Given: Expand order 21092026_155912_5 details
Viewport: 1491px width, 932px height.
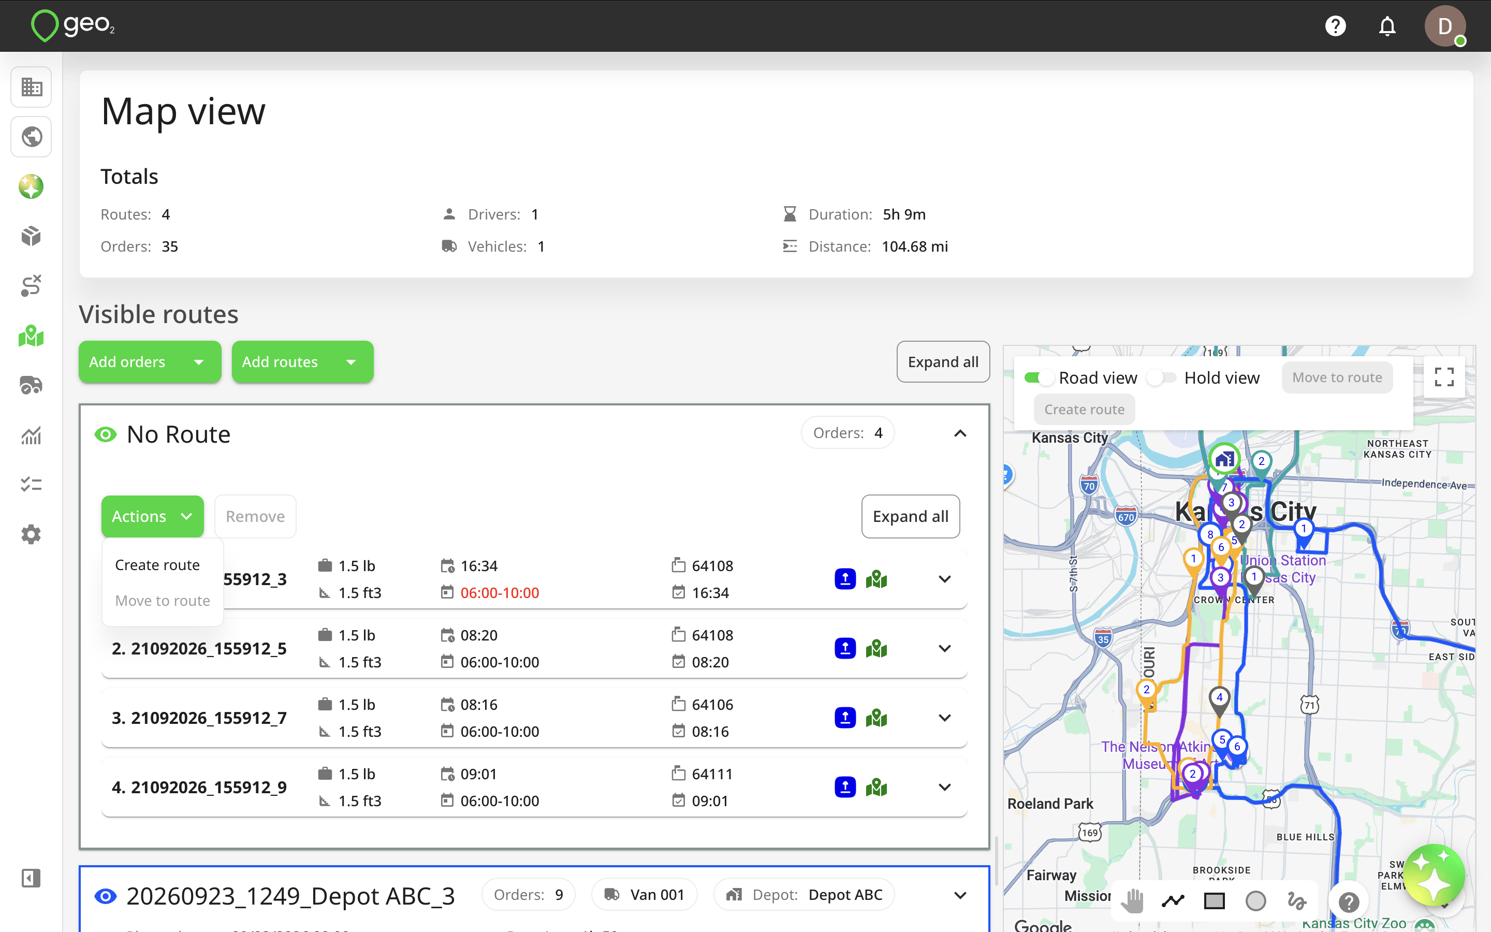Looking at the screenshot, I should (x=944, y=648).
